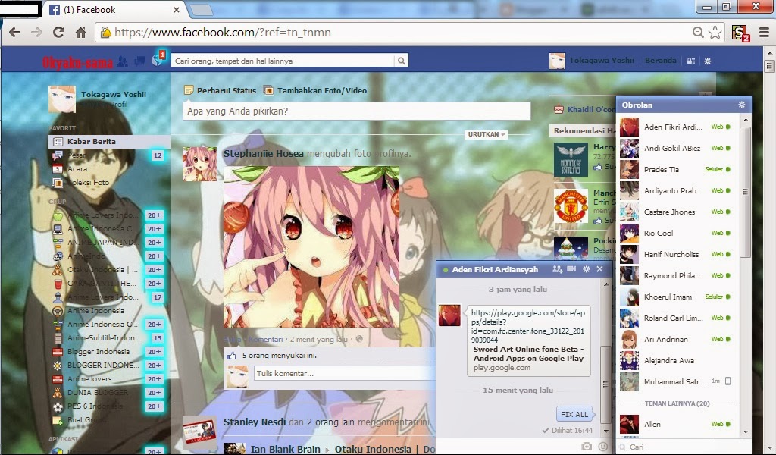Start a video call with Aden Fikri
This screenshot has width=776, height=455.
[571, 269]
